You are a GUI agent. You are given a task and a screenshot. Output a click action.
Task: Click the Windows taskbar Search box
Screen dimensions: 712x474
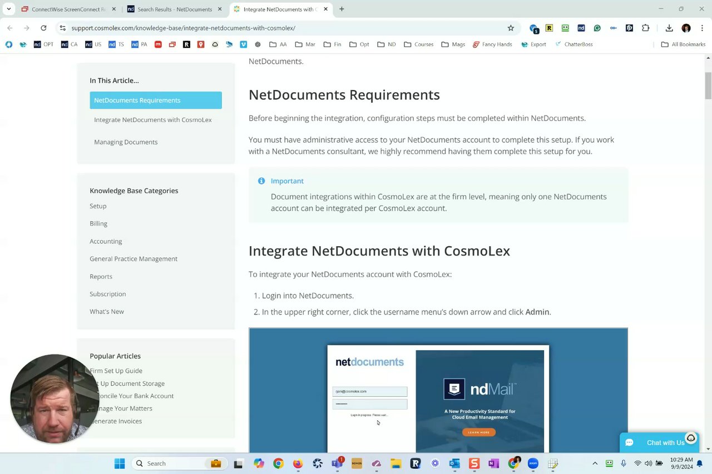click(178, 463)
